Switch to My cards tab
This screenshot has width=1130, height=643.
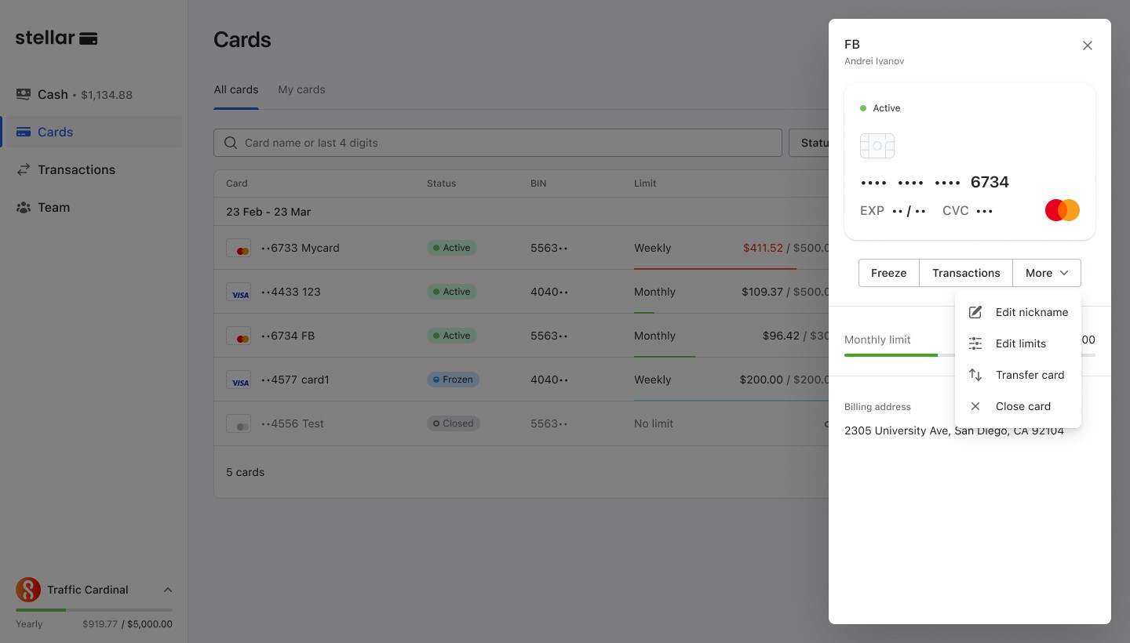pyautogui.click(x=301, y=89)
